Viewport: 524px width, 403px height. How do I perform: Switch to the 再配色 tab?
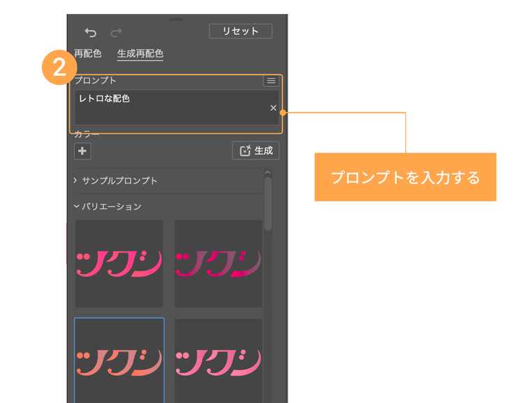pos(87,54)
